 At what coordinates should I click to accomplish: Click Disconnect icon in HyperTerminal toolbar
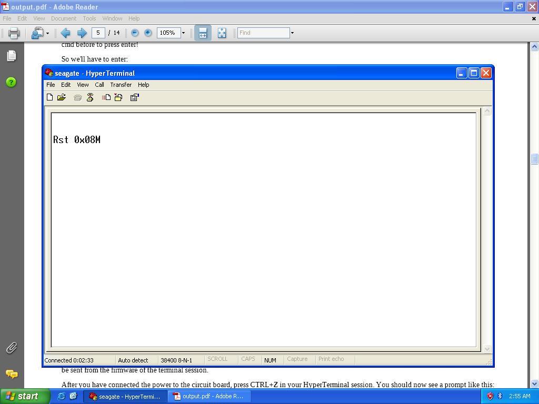coord(90,97)
